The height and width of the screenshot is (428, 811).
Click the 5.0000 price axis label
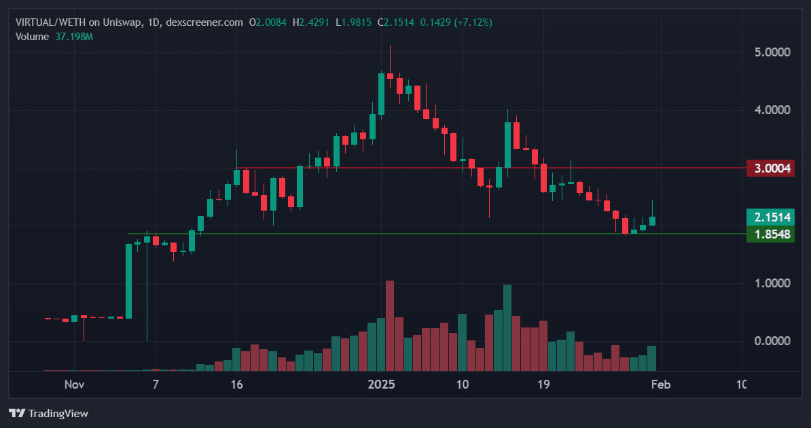point(772,52)
